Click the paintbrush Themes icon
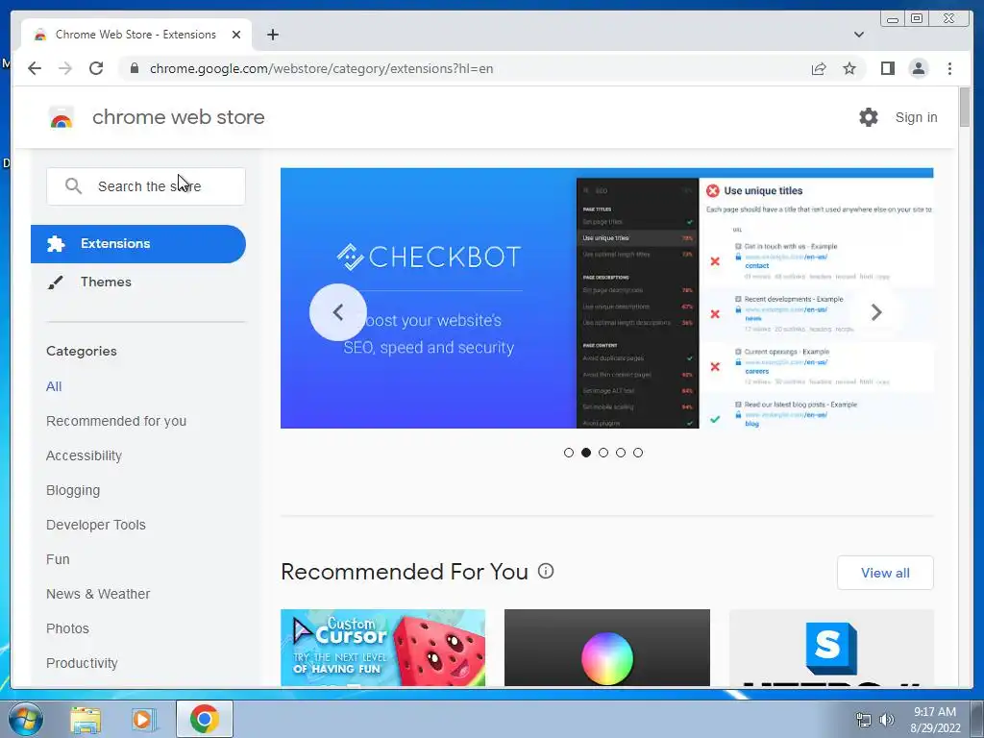 pyautogui.click(x=55, y=283)
